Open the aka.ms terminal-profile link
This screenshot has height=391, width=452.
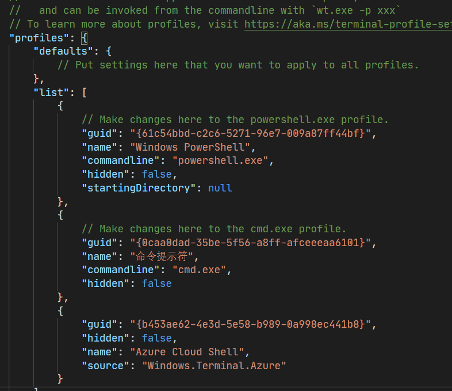pyautogui.click(x=348, y=24)
